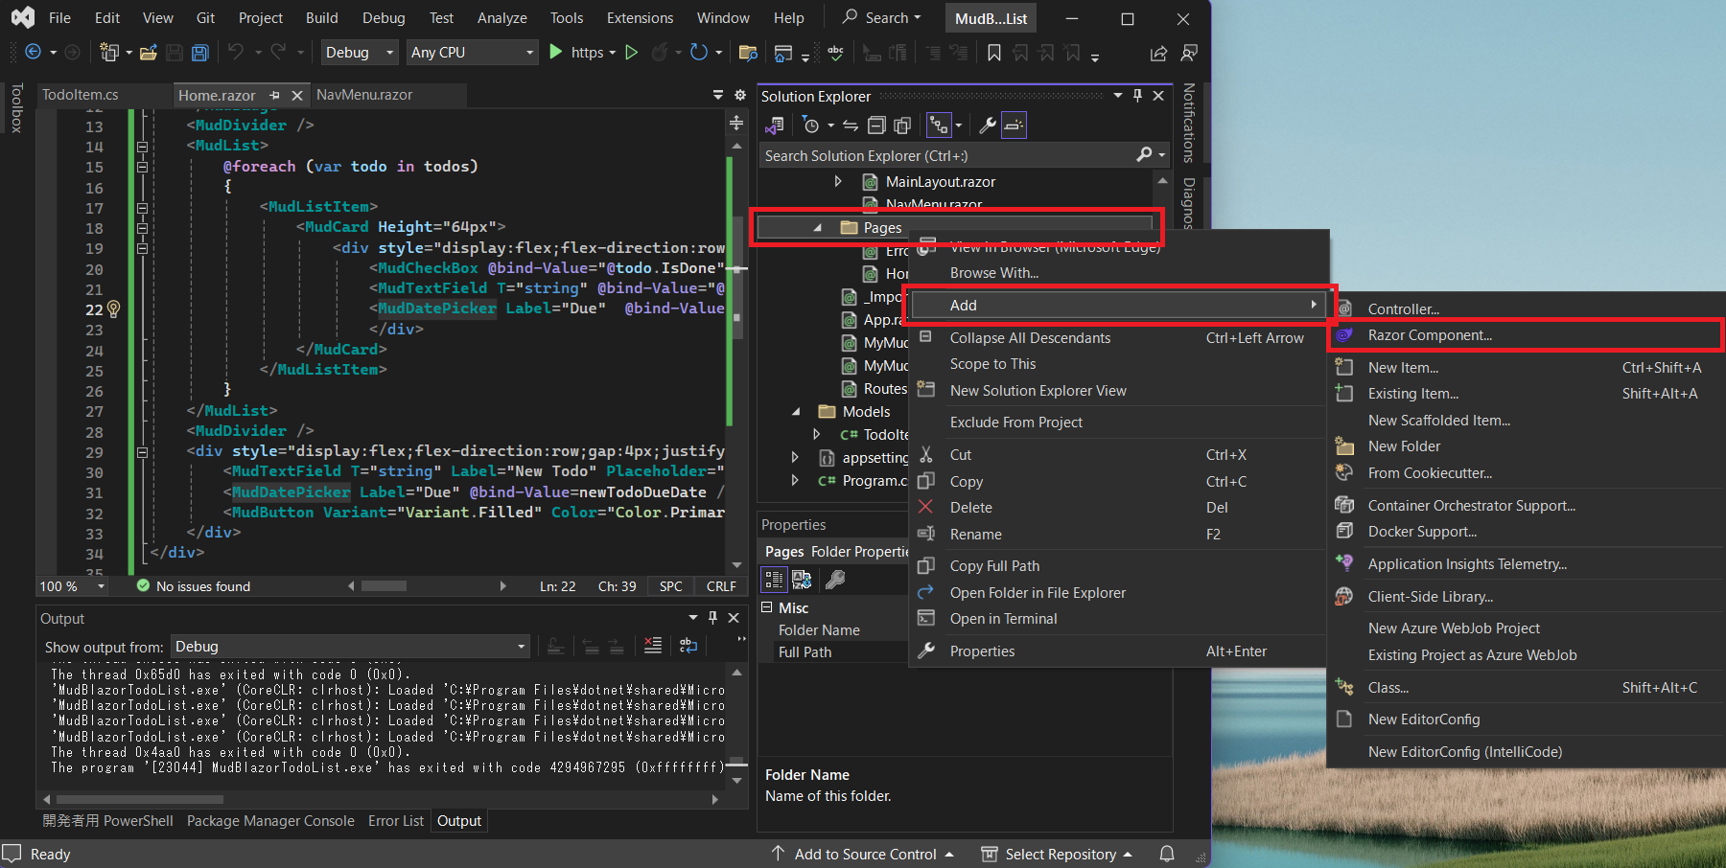Screen dimensions: 1726x868
Task: Expand the MainLayout.razor tree node
Action: [838, 181]
